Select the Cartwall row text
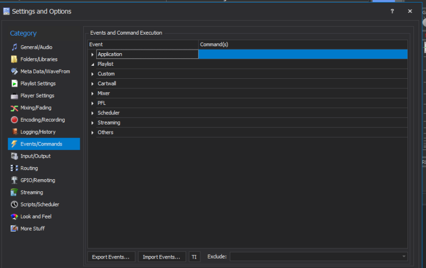Image resolution: width=426 pixels, height=268 pixels. (107, 83)
